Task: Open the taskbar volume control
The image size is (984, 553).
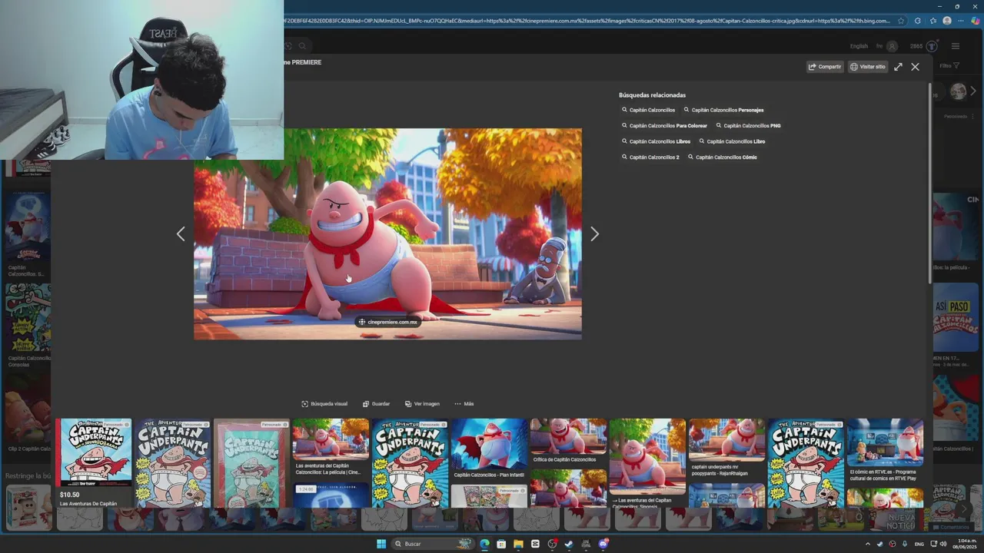Action: click(944, 544)
